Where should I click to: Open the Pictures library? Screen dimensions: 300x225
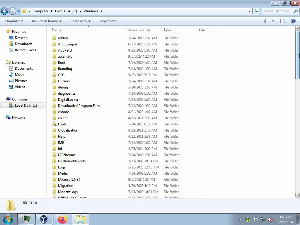21,81
